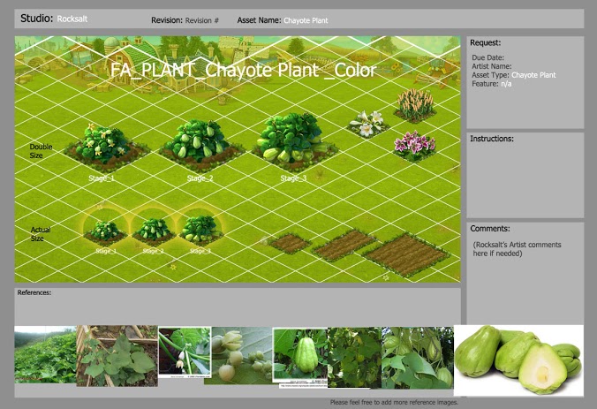
Task: Click the Due Date line in Request
Action: [487, 57]
